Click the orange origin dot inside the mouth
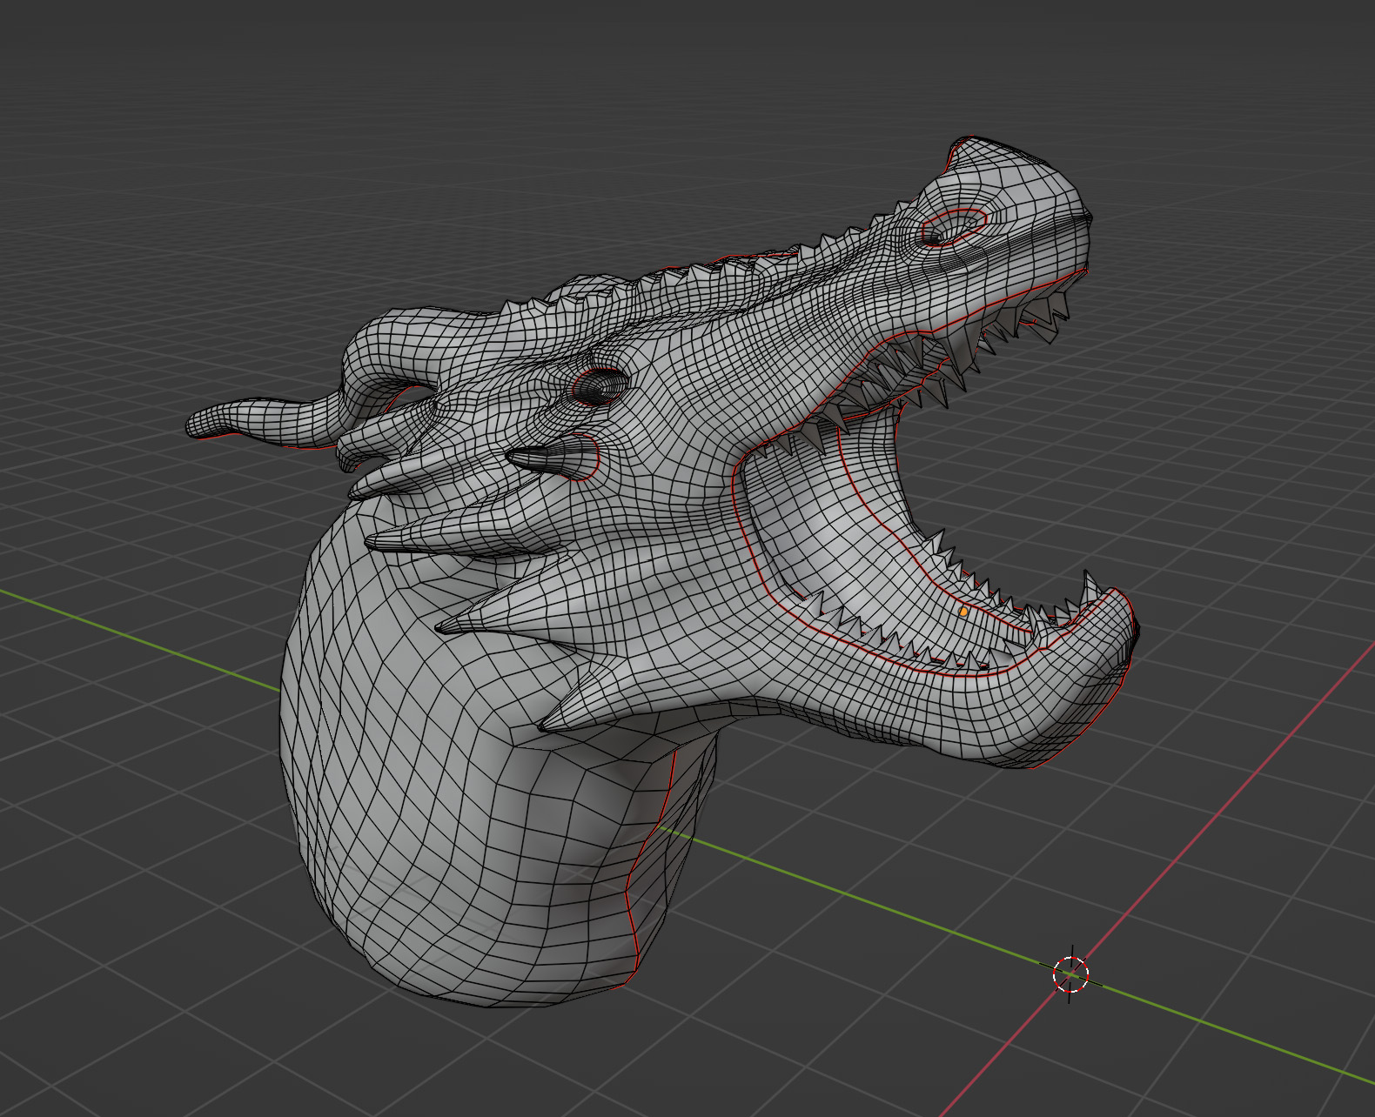The image size is (1375, 1117). (963, 612)
